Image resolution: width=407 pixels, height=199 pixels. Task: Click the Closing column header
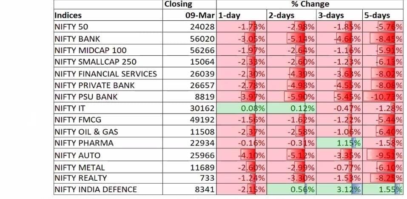(178, 4)
